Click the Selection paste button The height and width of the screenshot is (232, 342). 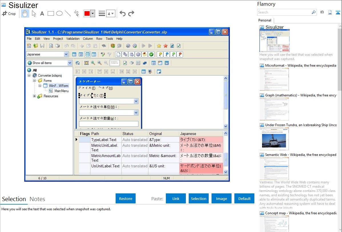(199, 199)
